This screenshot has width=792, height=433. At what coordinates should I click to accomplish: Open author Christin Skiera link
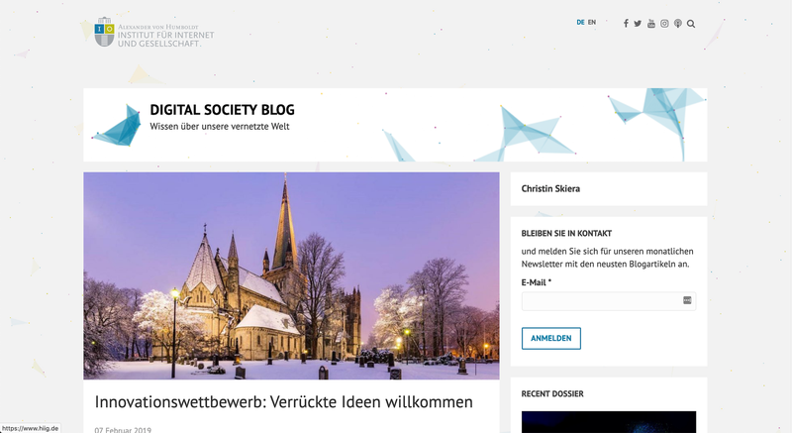[x=550, y=188]
